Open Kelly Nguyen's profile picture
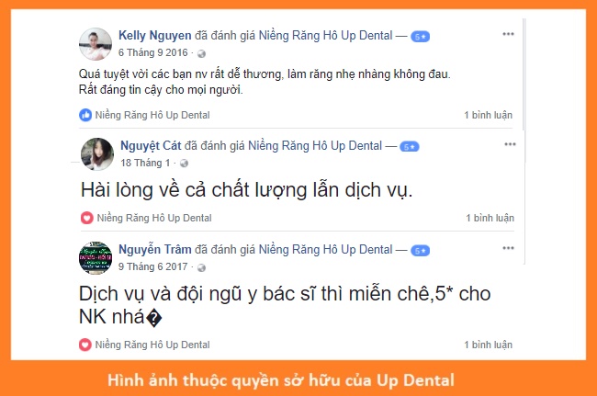 [96, 44]
